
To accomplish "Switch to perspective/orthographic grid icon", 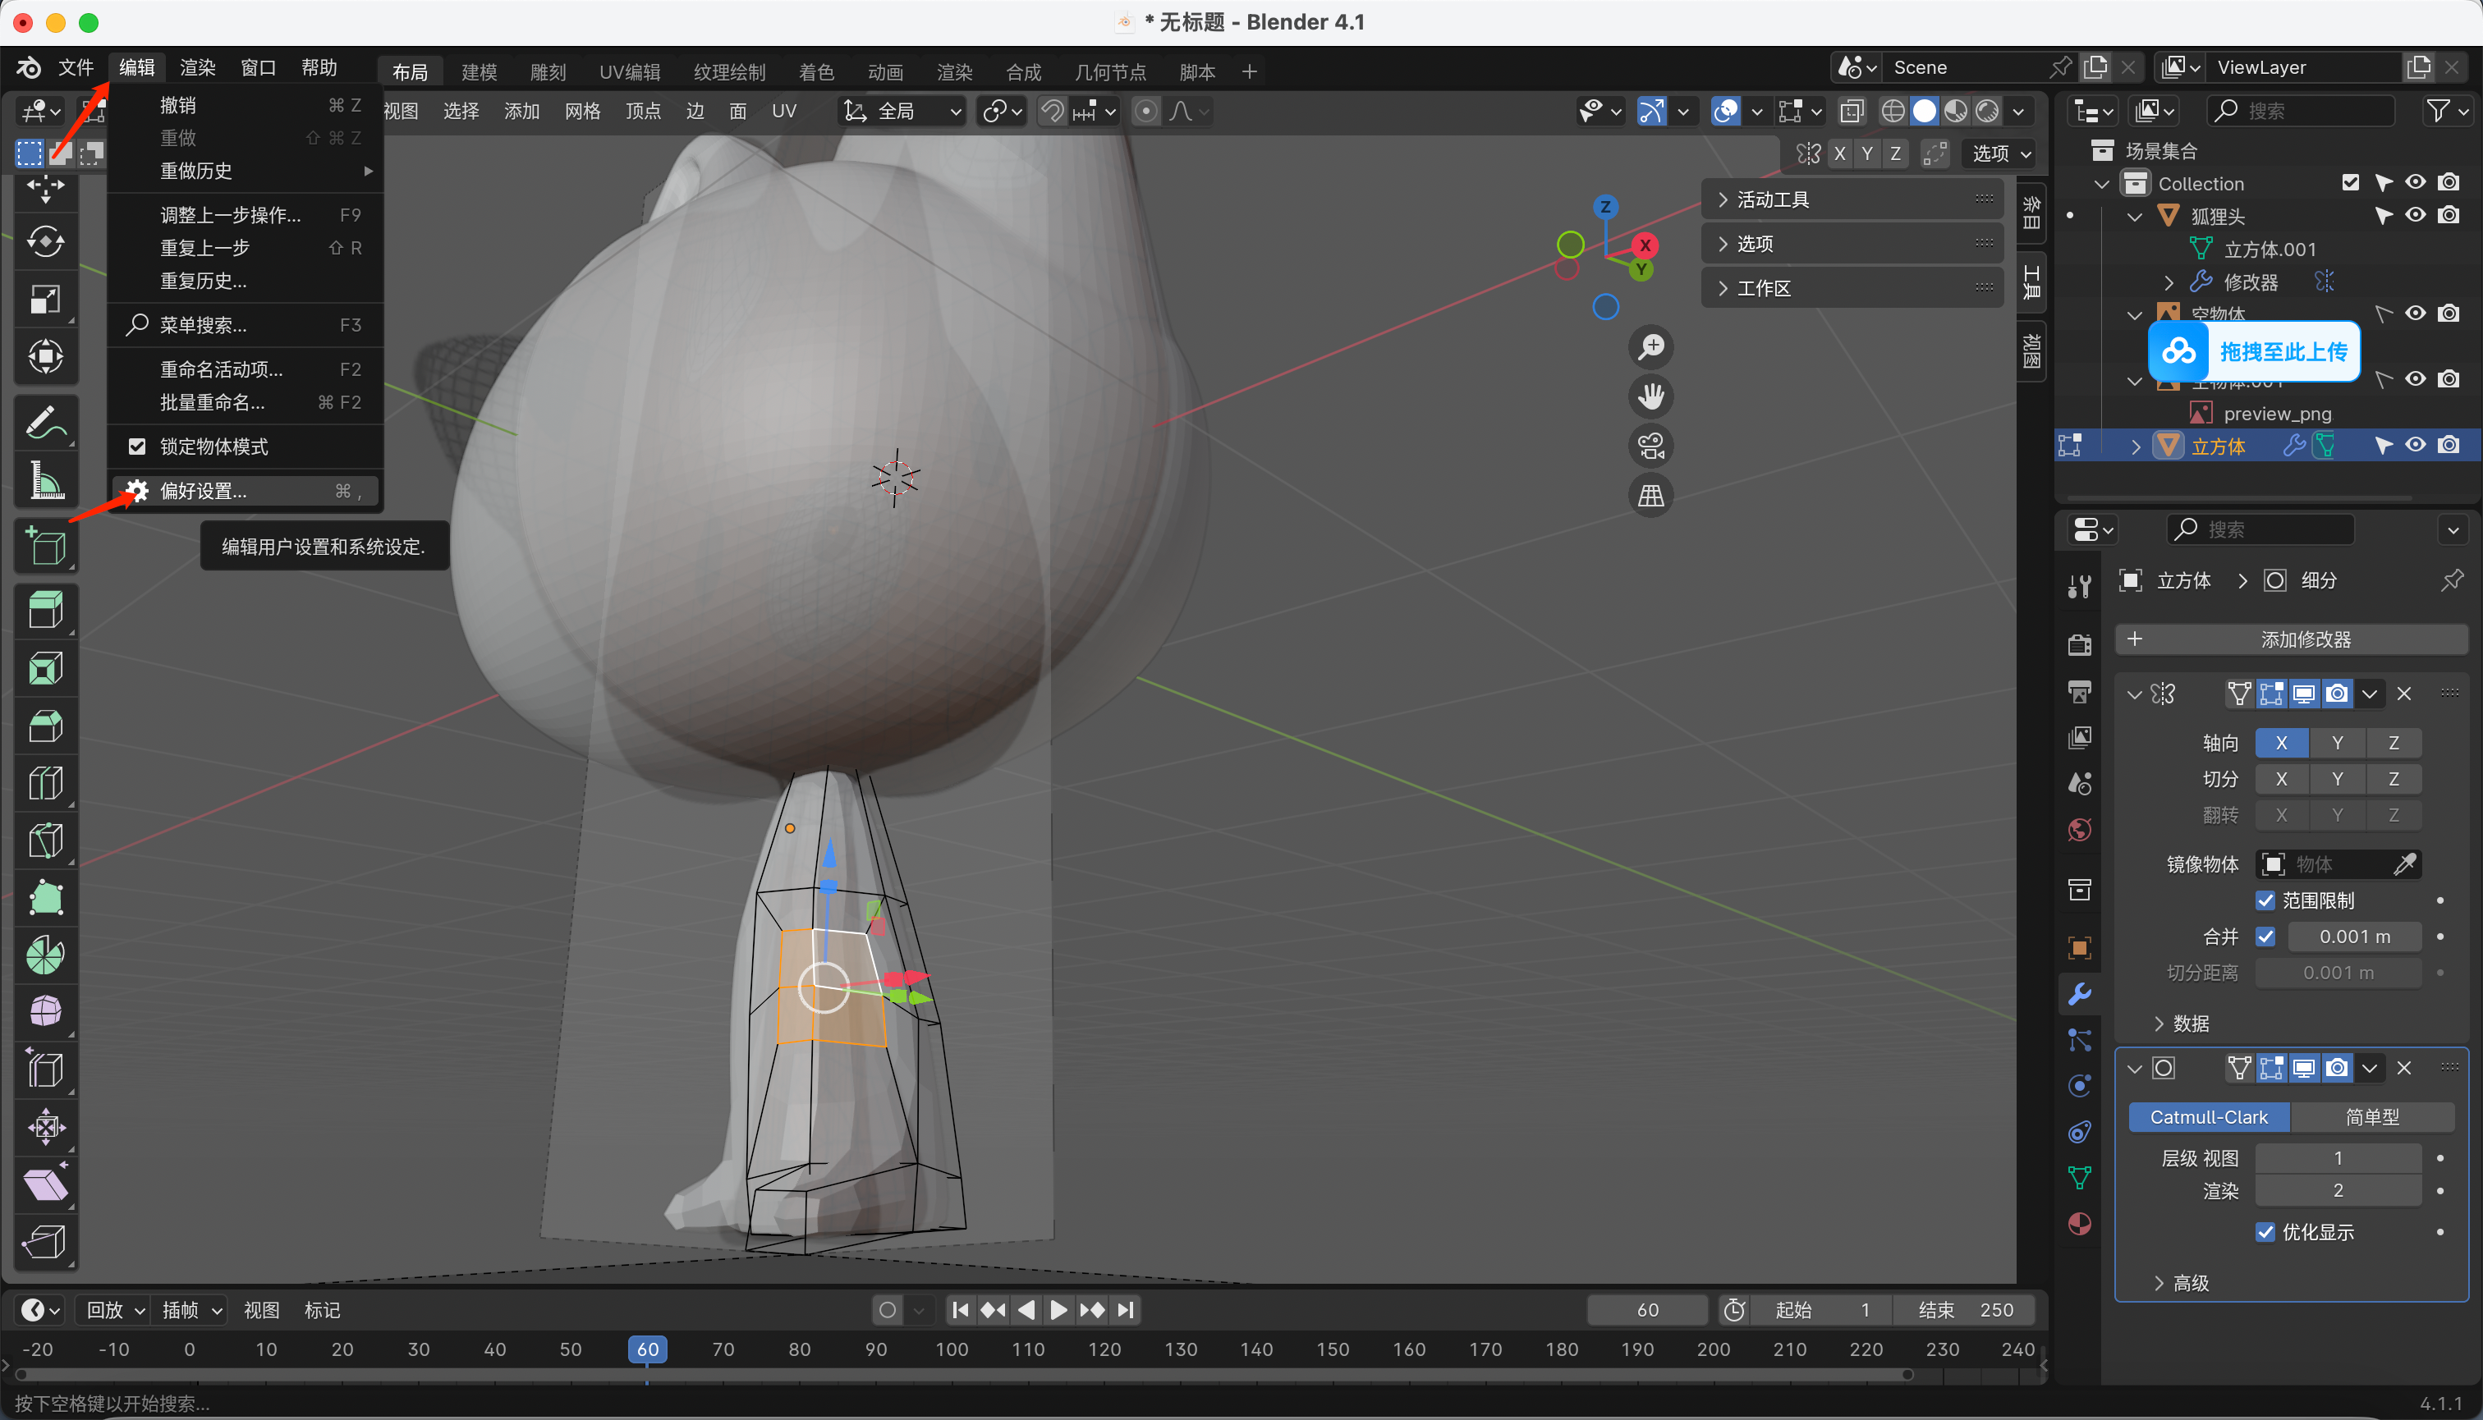I will [1650, 497].
